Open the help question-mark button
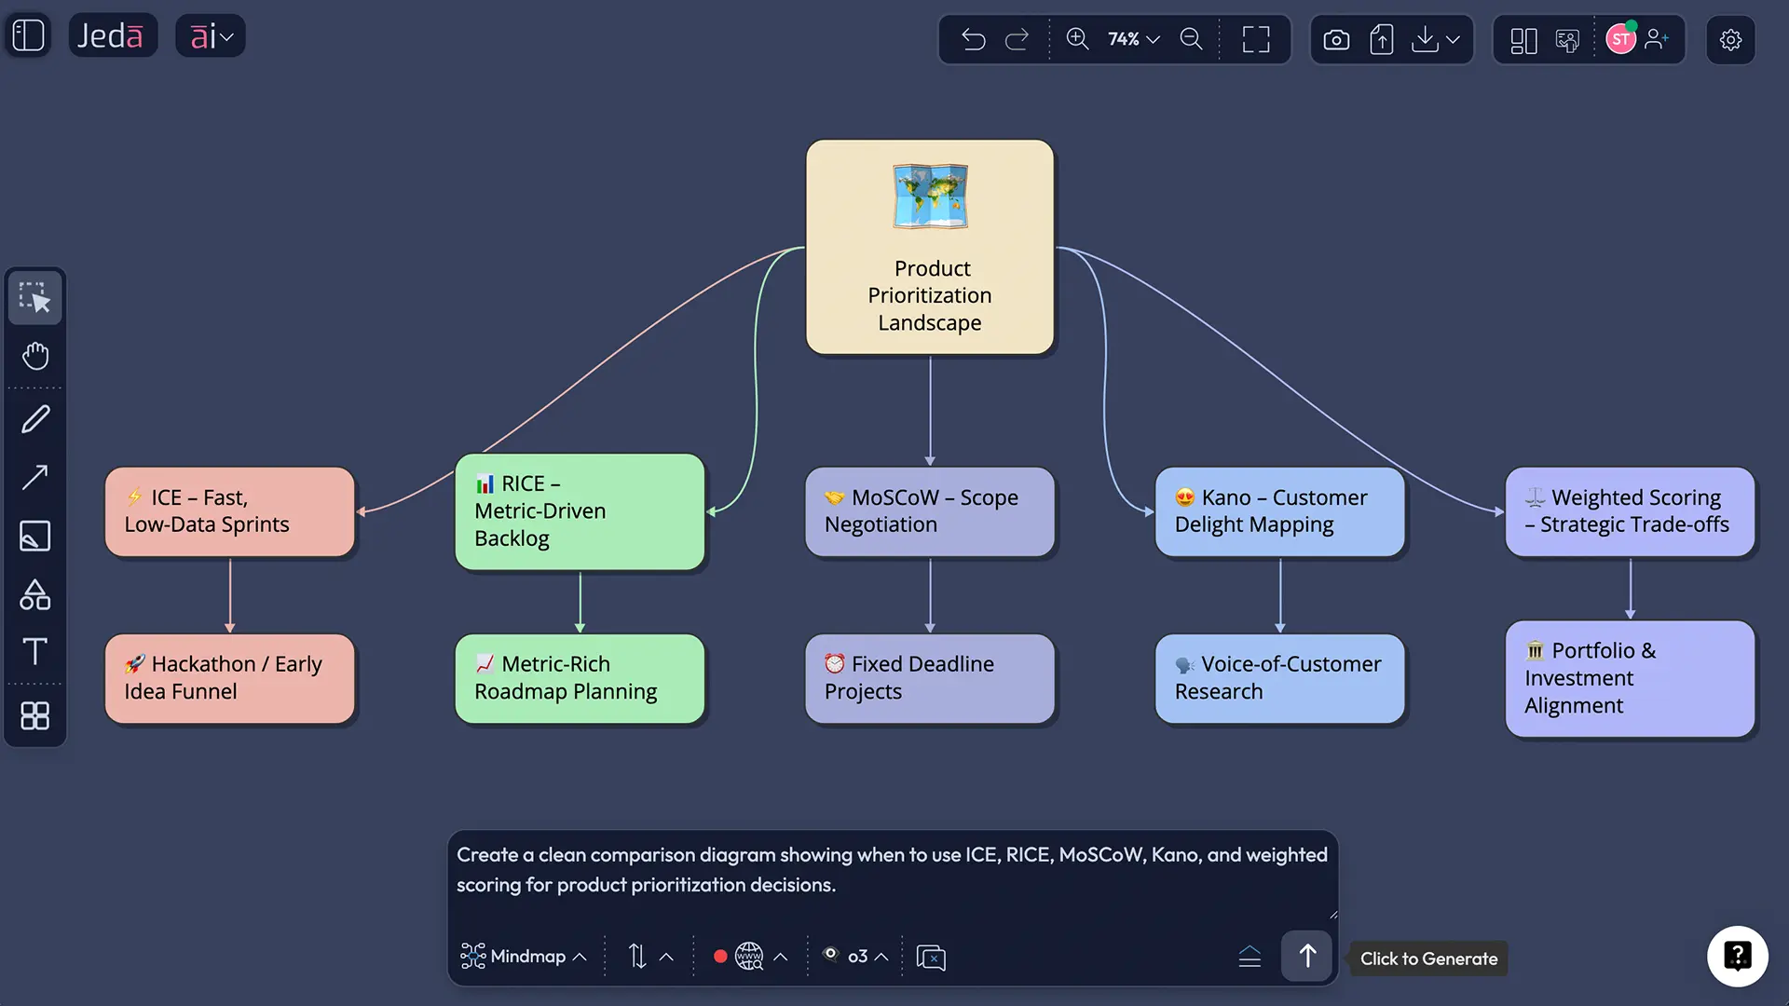 pyautogui.click(x=1737, y=956)
